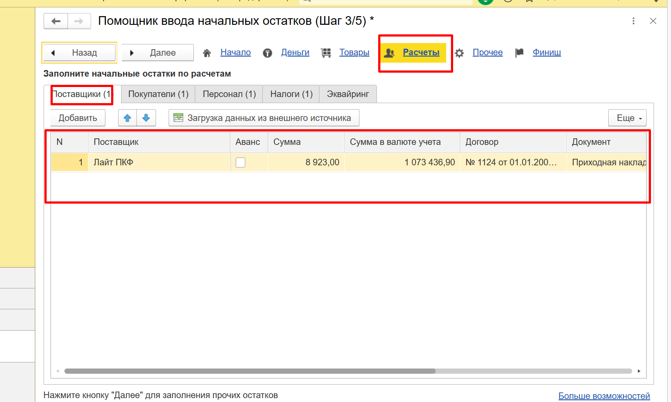Select the Договор cell № 1124
671x402 pixels.
tap(511, 162)
